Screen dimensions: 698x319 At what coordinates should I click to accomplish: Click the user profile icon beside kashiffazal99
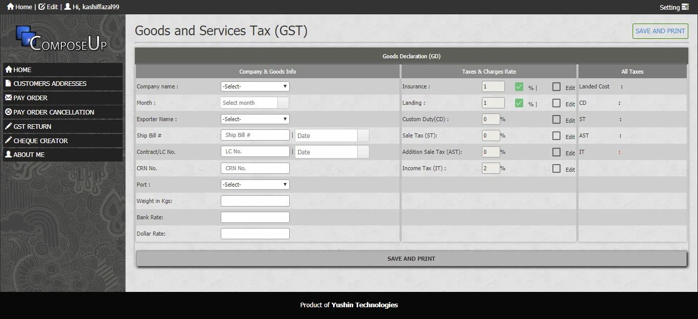point(67,7)
